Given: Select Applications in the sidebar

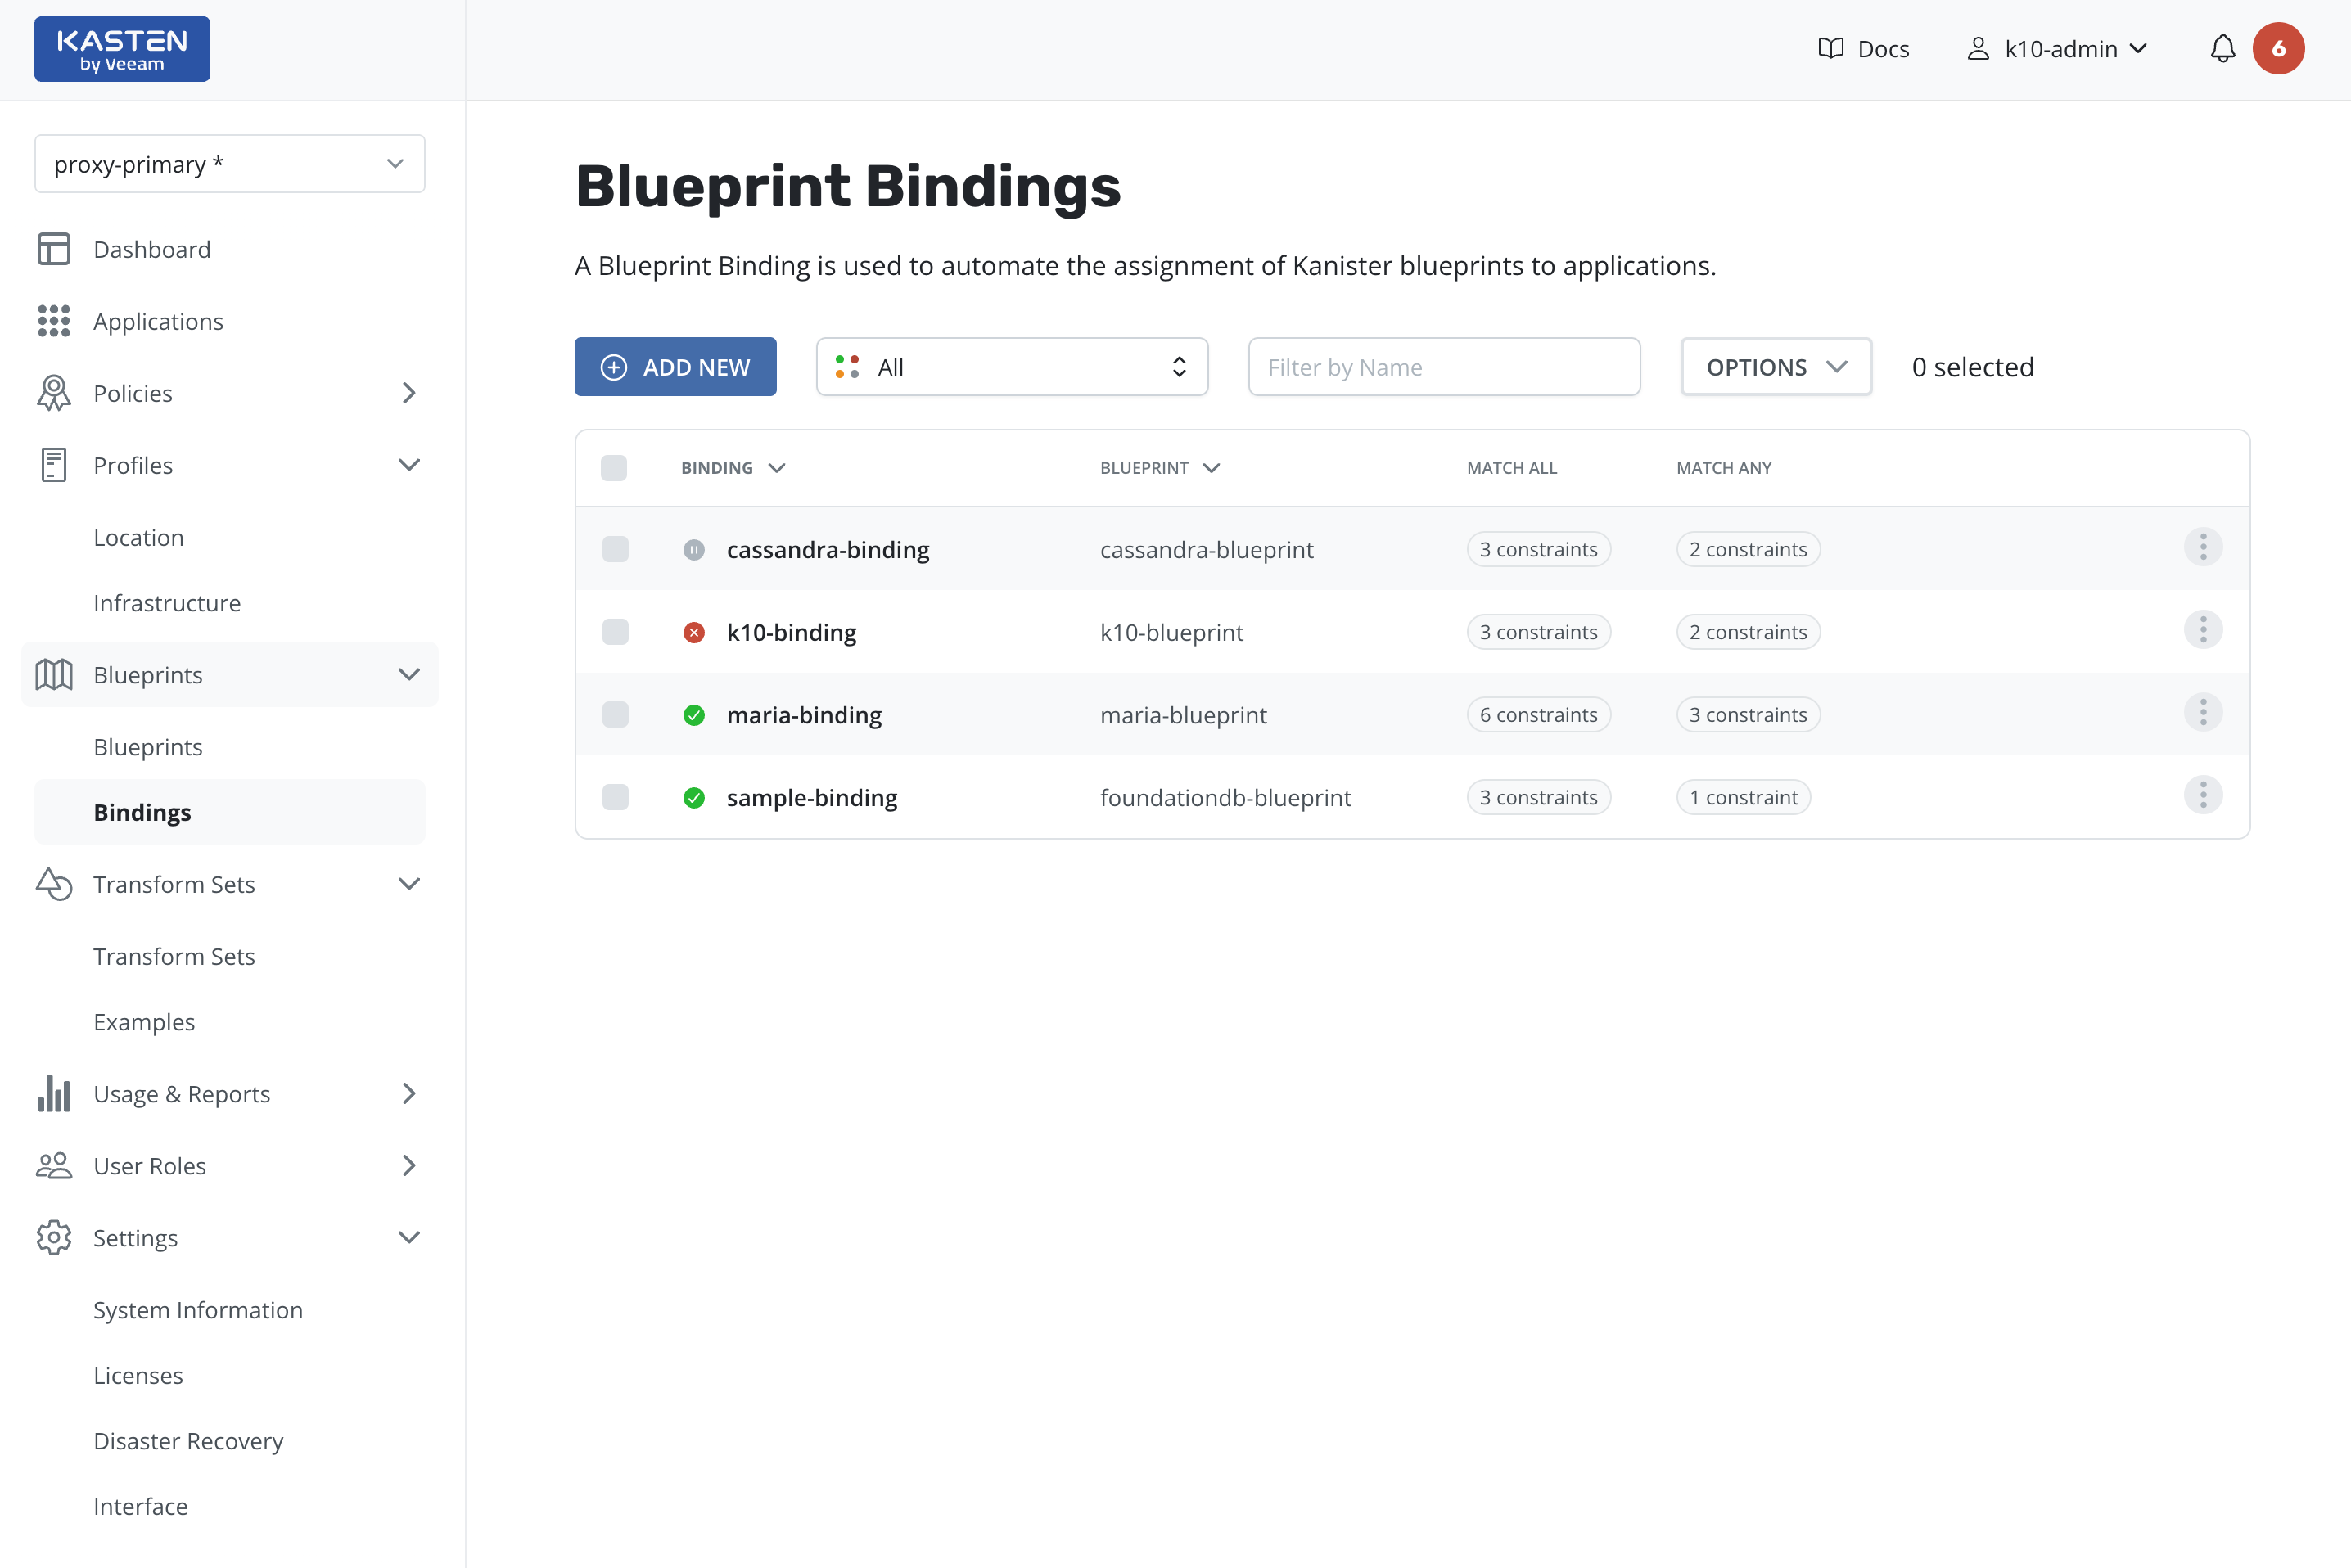Looking at the screenshot, I should click(158, 321).
